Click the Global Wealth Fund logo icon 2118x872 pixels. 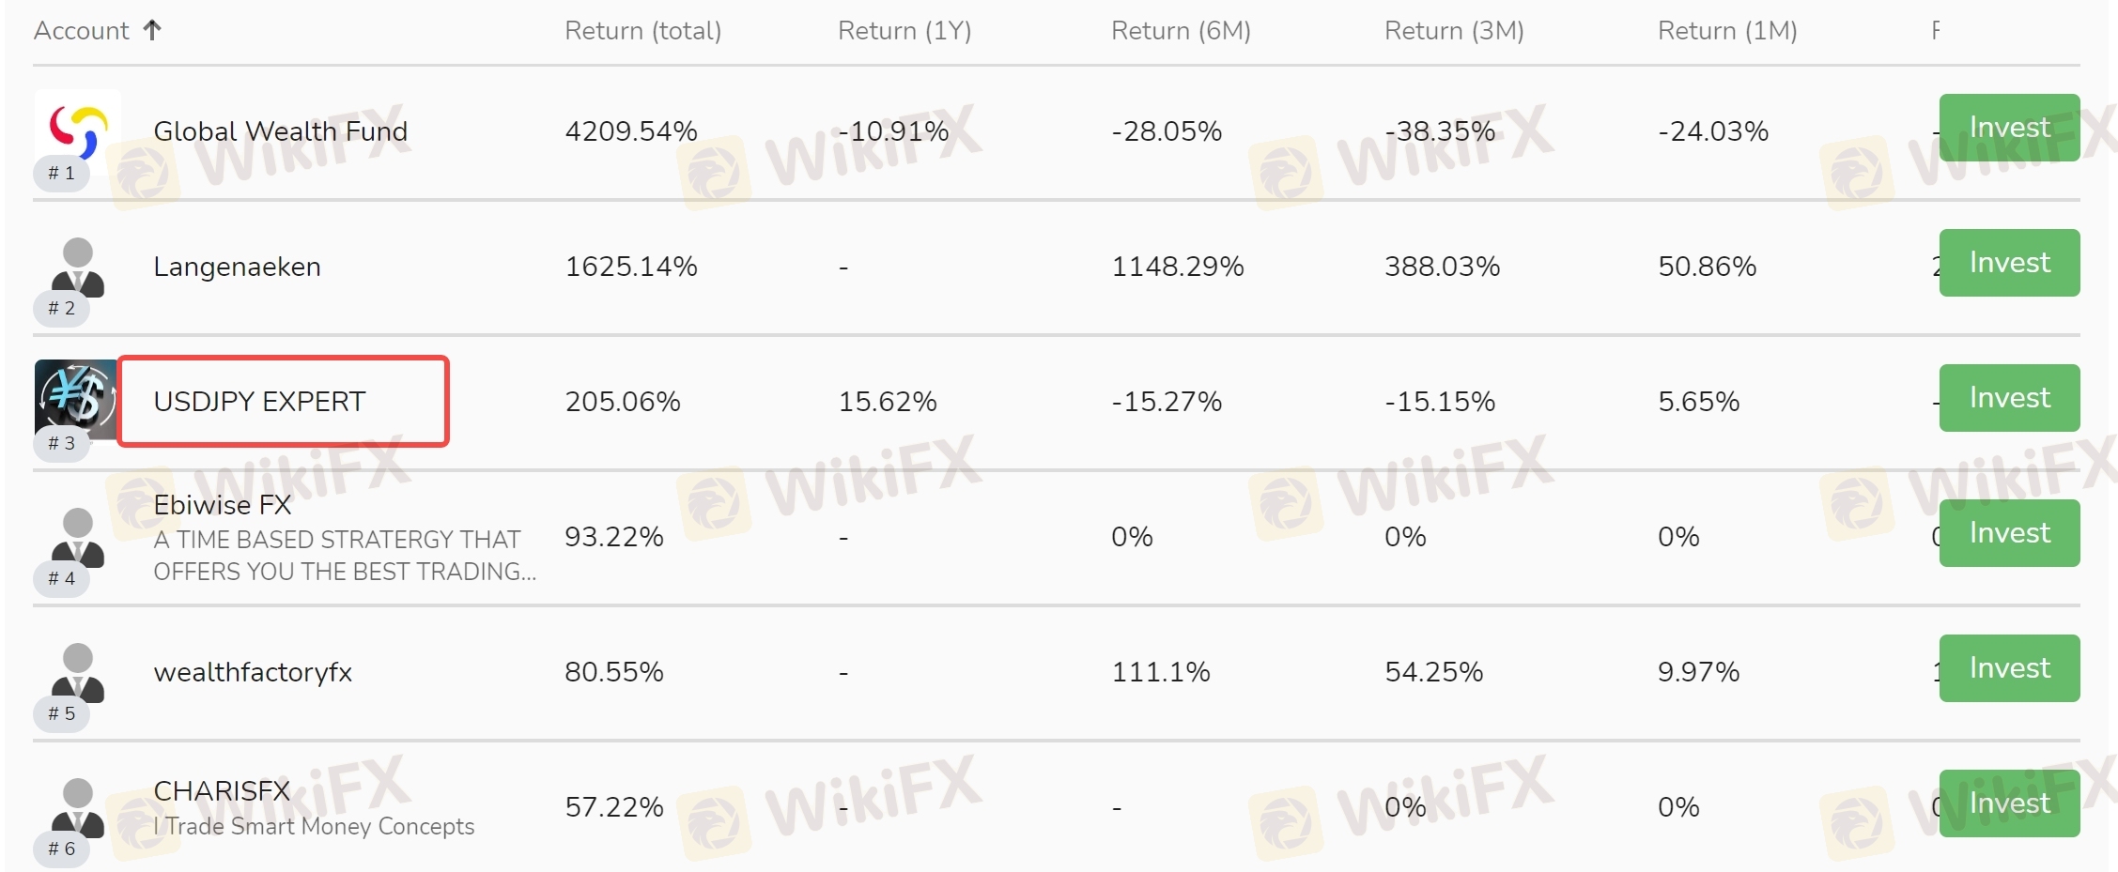pos(78,131)
